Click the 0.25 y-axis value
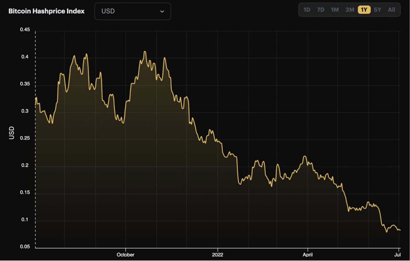This screenshot has height=261, width=410. [25, 138]
